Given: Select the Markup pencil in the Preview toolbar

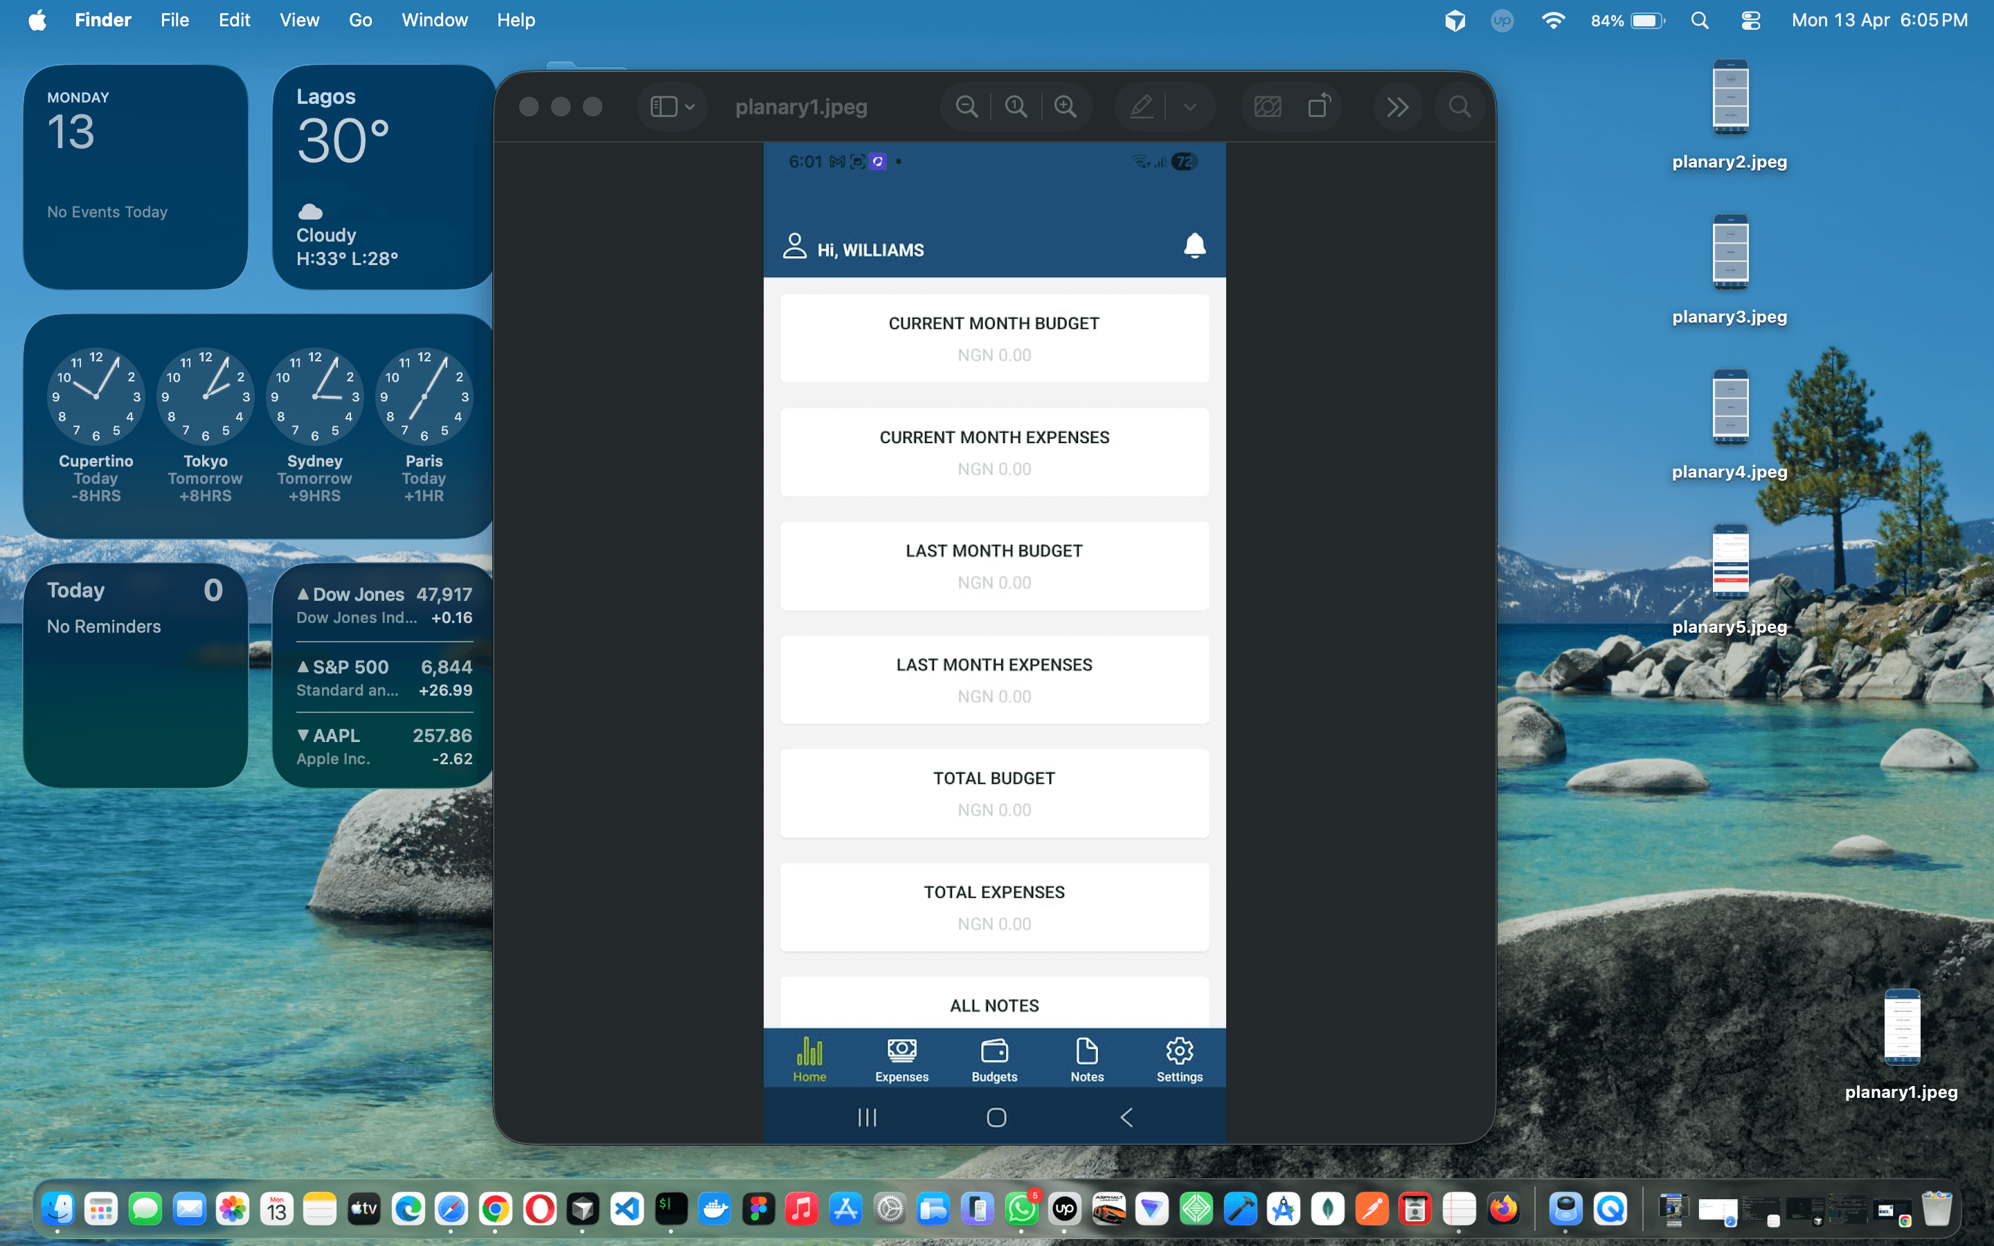Looking at the screenshot, I should coord(1141,105).
